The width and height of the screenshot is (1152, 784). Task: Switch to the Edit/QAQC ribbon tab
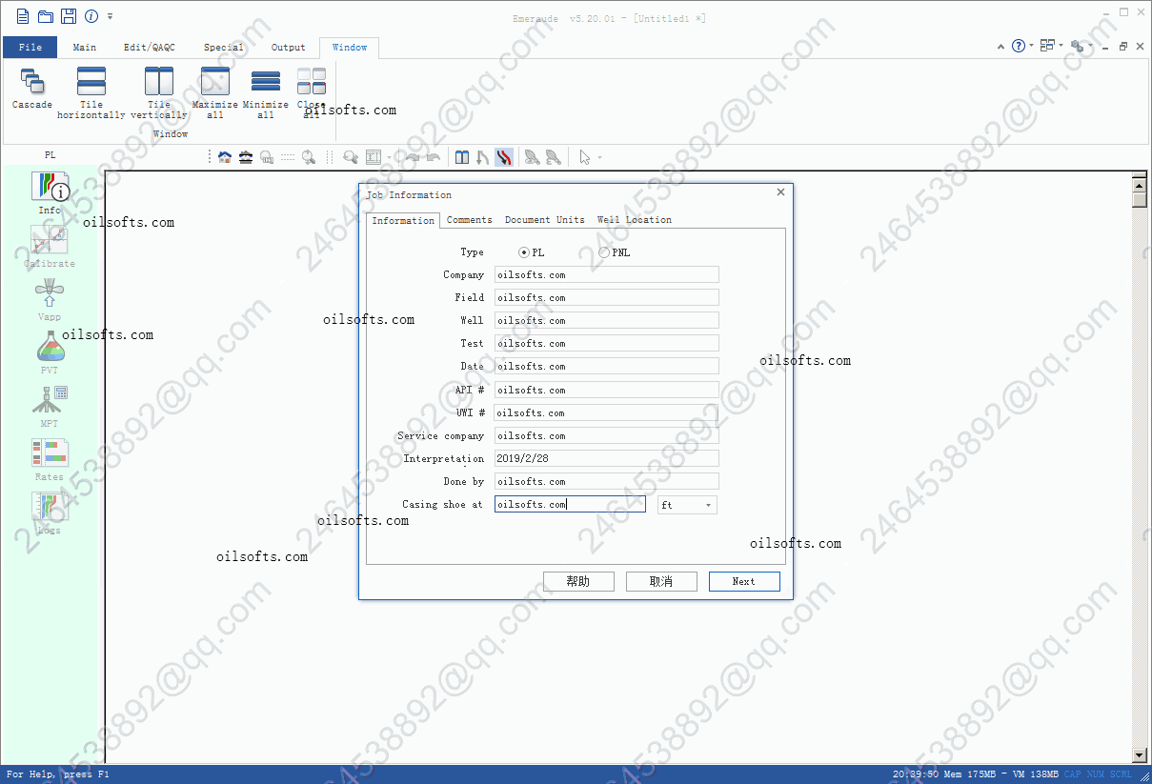(150, 47)
